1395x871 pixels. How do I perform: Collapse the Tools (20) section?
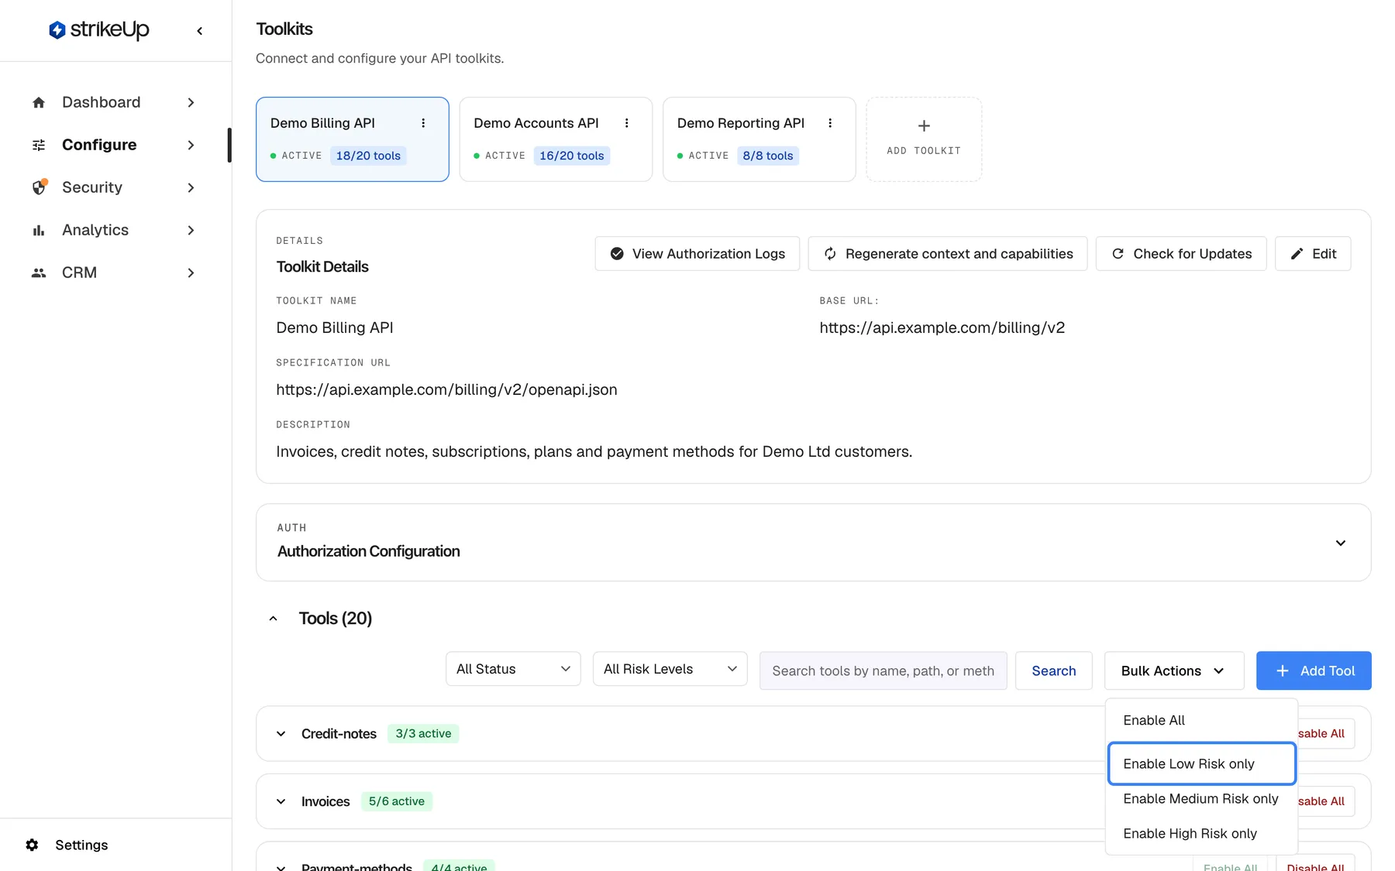[x=273, y=619]
